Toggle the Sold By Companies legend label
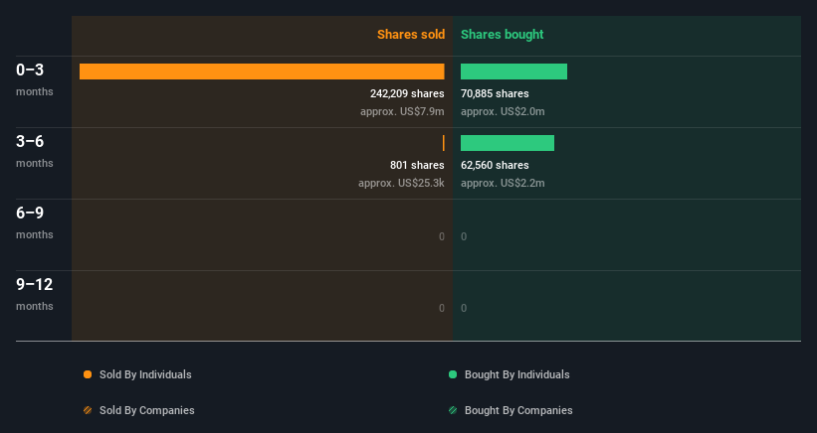Screen dimensions: 817x433 click(x=147, y=410)
